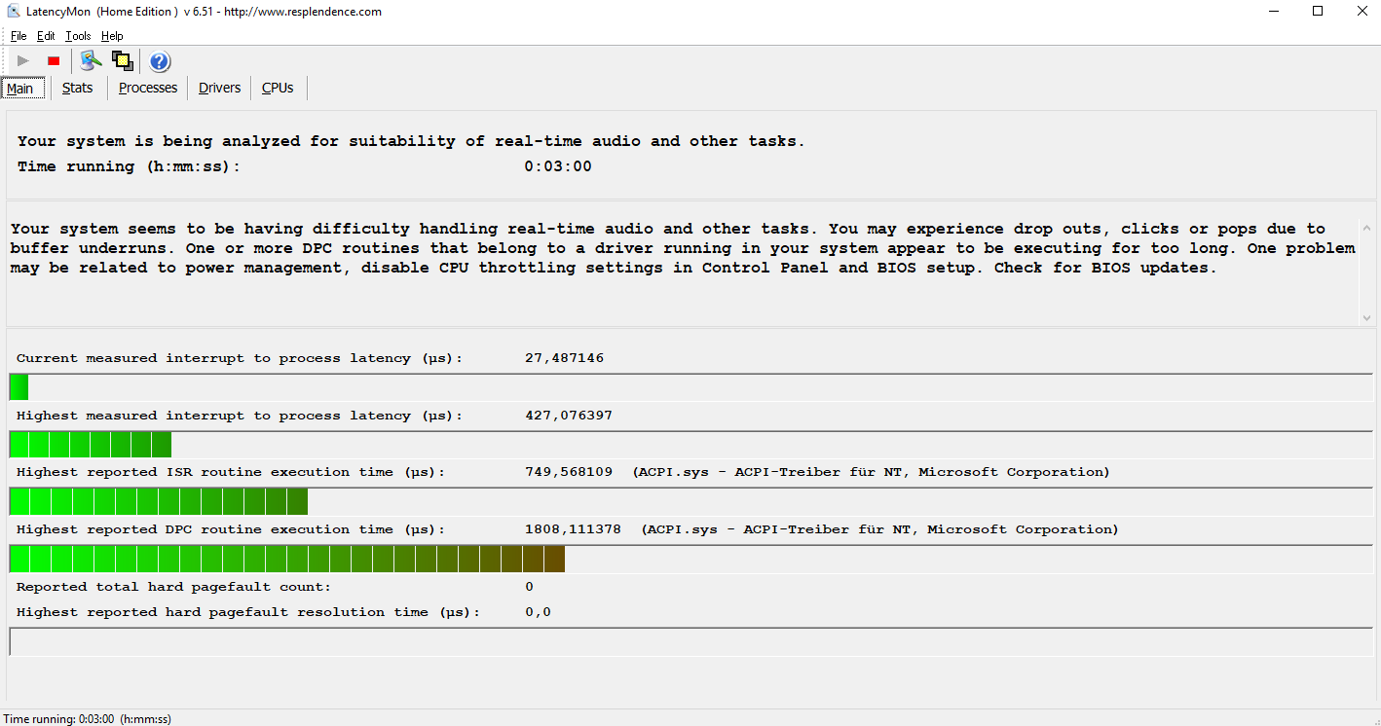Screen dimensions: 1381x726
Task: Click the green Start monitoring play icon
Action: coord(23,61)
